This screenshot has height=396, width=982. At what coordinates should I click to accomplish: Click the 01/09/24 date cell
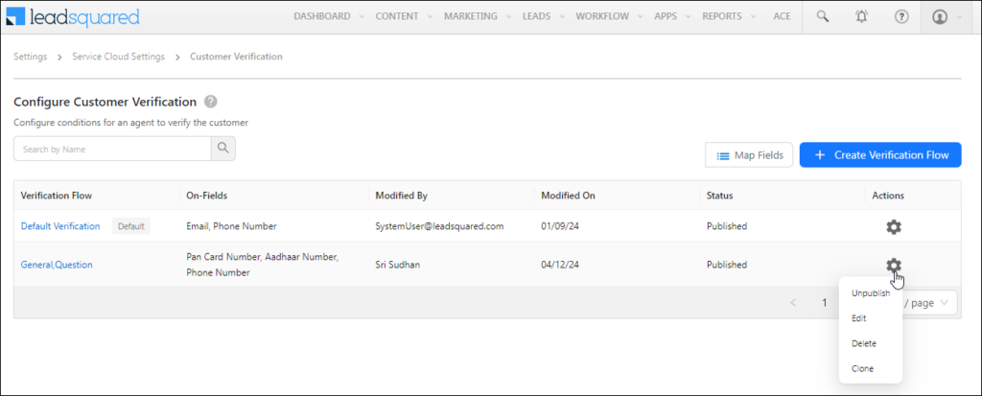(x=559, y=226)
